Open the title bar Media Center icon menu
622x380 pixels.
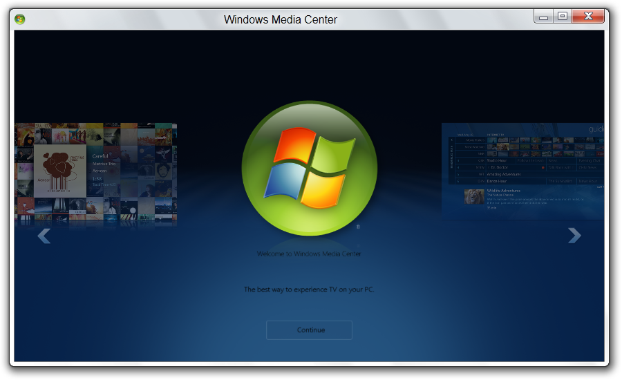click(20, 19)
